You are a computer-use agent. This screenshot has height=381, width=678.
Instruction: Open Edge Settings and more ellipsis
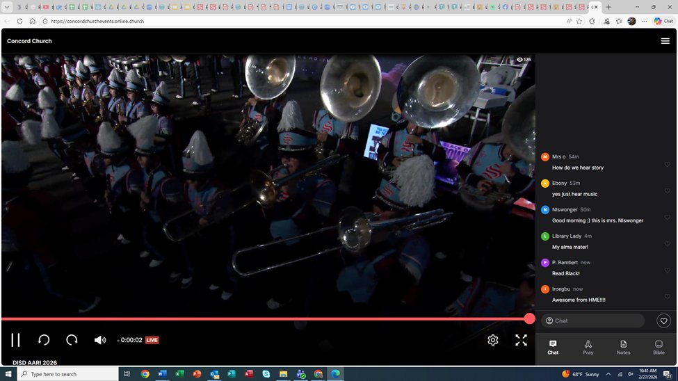click(644, 21)
